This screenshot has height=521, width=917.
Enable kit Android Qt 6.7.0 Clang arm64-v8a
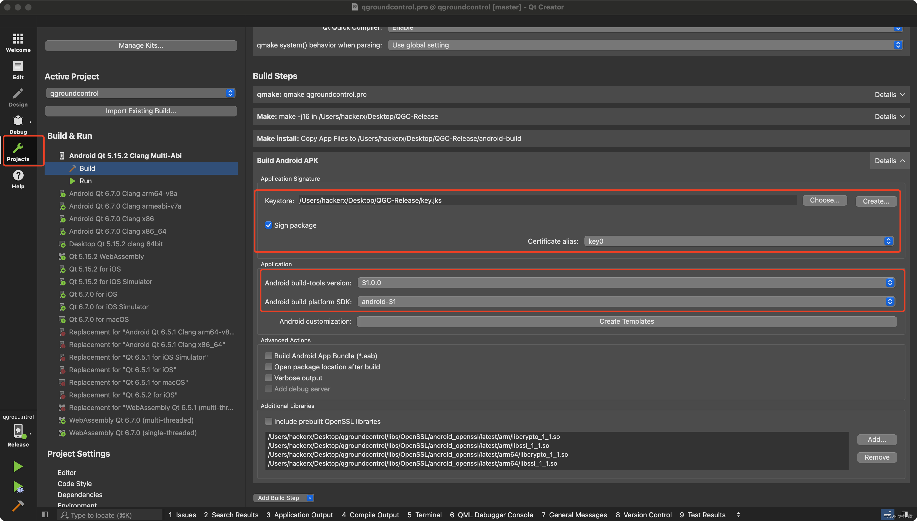123,194
